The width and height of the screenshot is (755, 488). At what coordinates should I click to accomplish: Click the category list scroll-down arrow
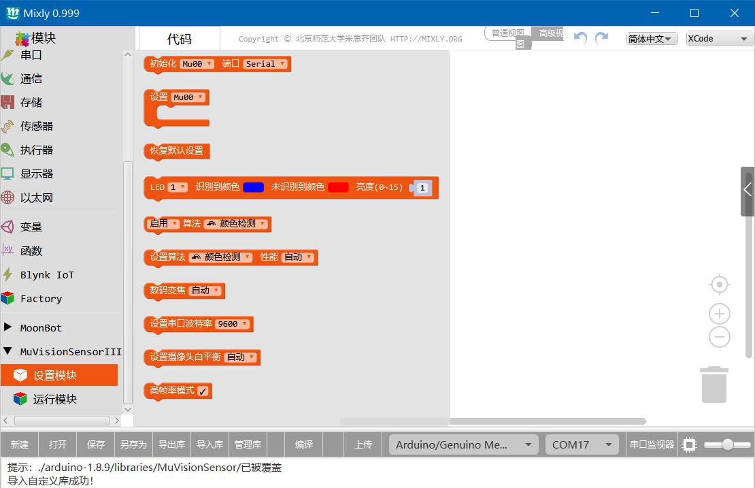click(128, 410)
